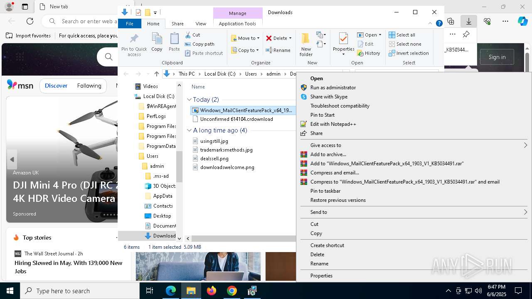
Task: Select Unconfirmed 614104.crdownload file
Action: click(236, 119)
